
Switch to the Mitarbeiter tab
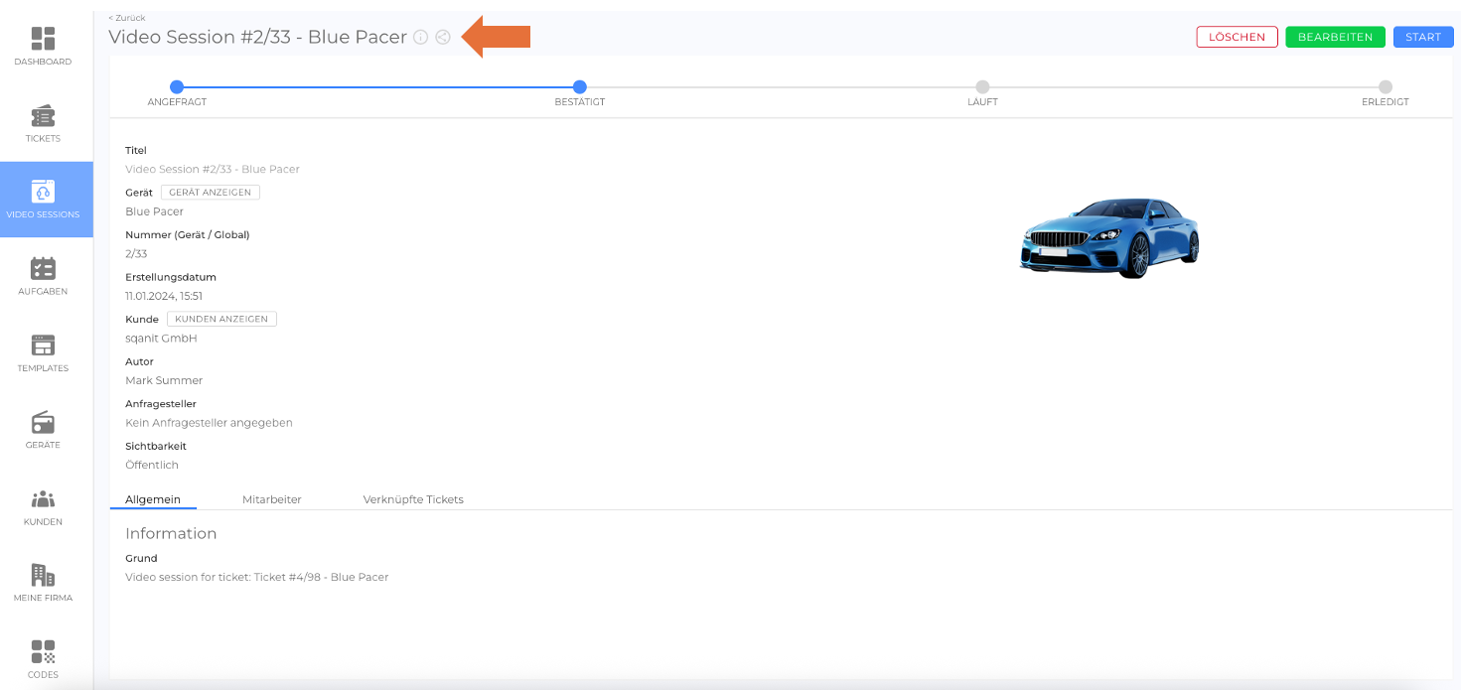[271, 499]
